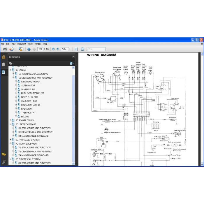Click bookmark icon beside STARTING MOTOR

[x=19, y=81]
